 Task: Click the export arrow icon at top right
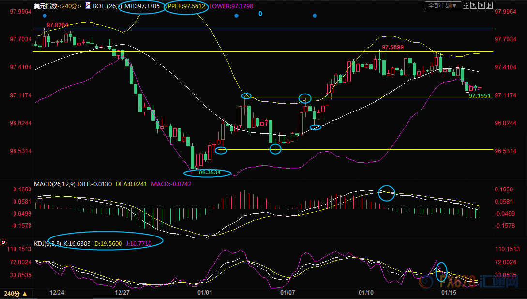pyautogui.click(x=489, y=5)
